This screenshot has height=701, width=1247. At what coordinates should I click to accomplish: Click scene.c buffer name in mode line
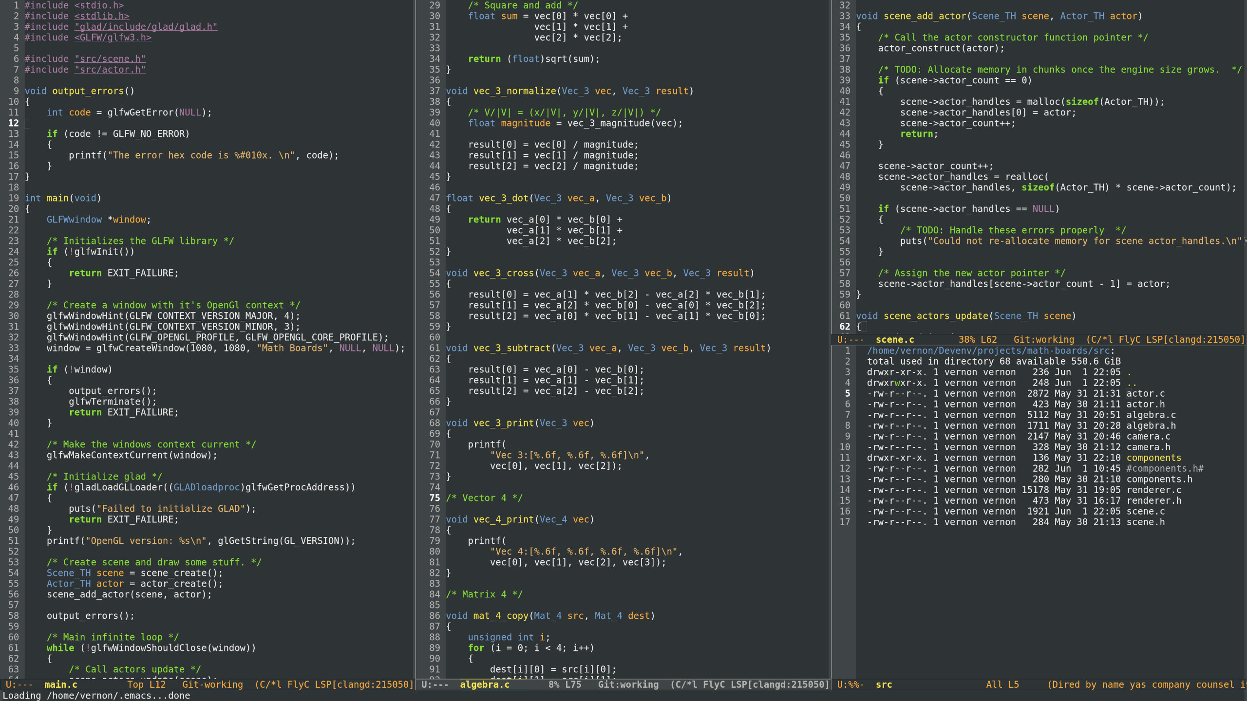(894, 340)
